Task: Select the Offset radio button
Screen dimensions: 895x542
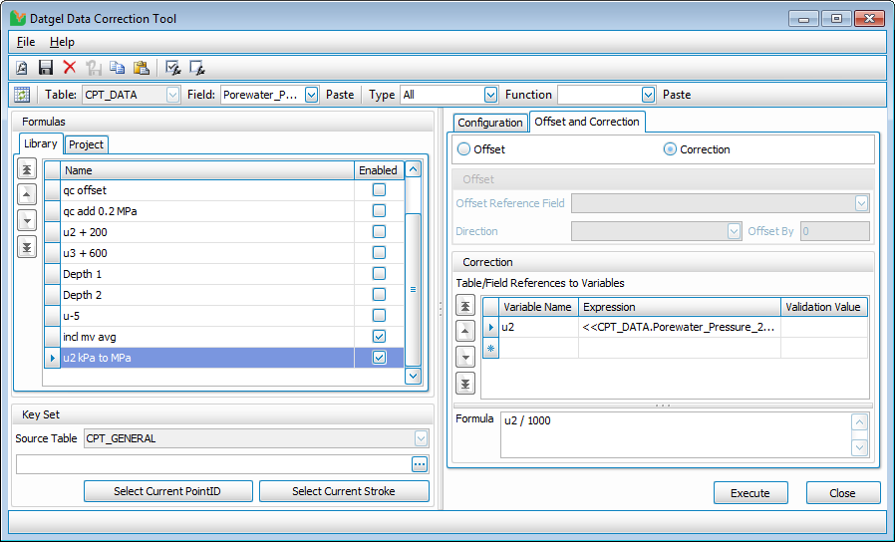Action: (x=464, y=149)
